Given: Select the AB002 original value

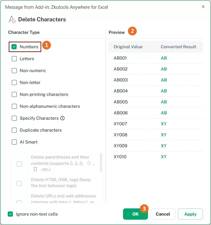Looking at the screenshot, I should tap(120, 69).
